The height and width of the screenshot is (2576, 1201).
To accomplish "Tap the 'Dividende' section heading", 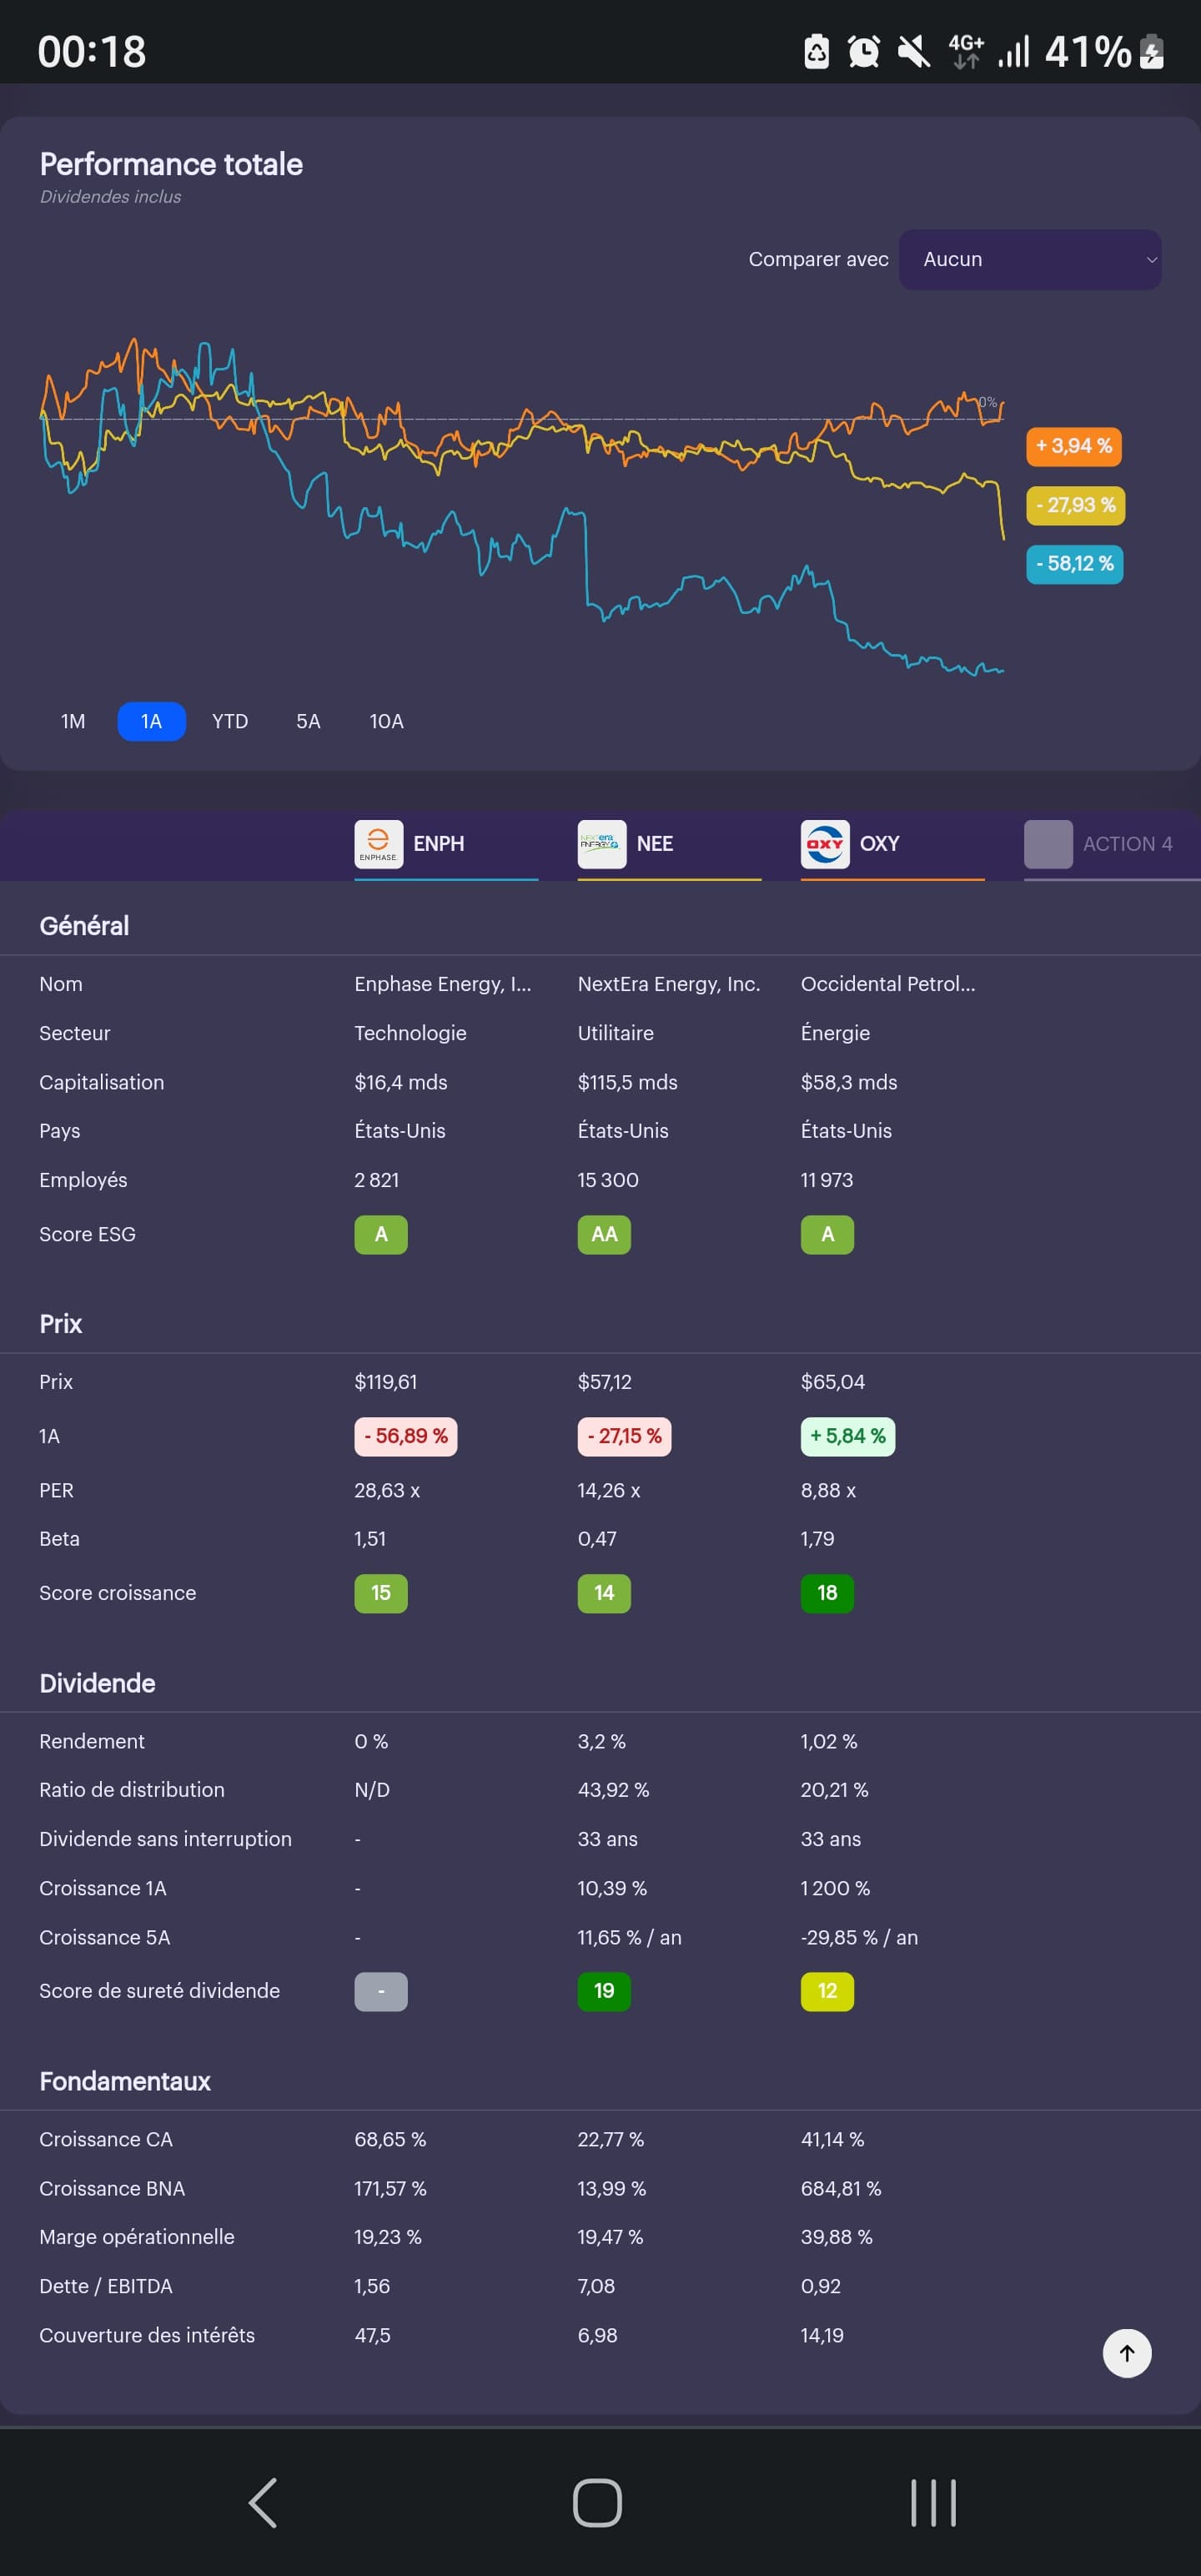I will [97, 1683].
